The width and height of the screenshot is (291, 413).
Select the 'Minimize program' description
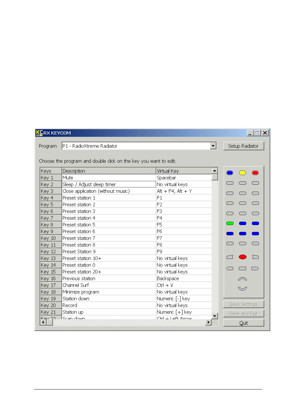(x=109, y=292)
